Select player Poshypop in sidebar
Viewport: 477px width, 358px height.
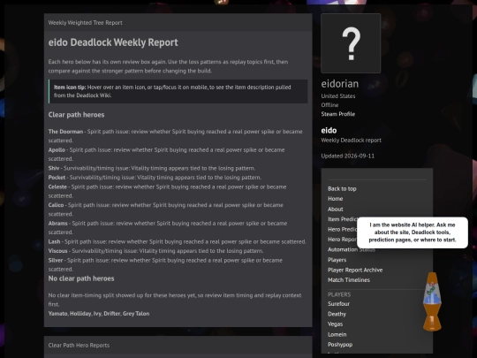pyautogui.click(x=340, y=345)
